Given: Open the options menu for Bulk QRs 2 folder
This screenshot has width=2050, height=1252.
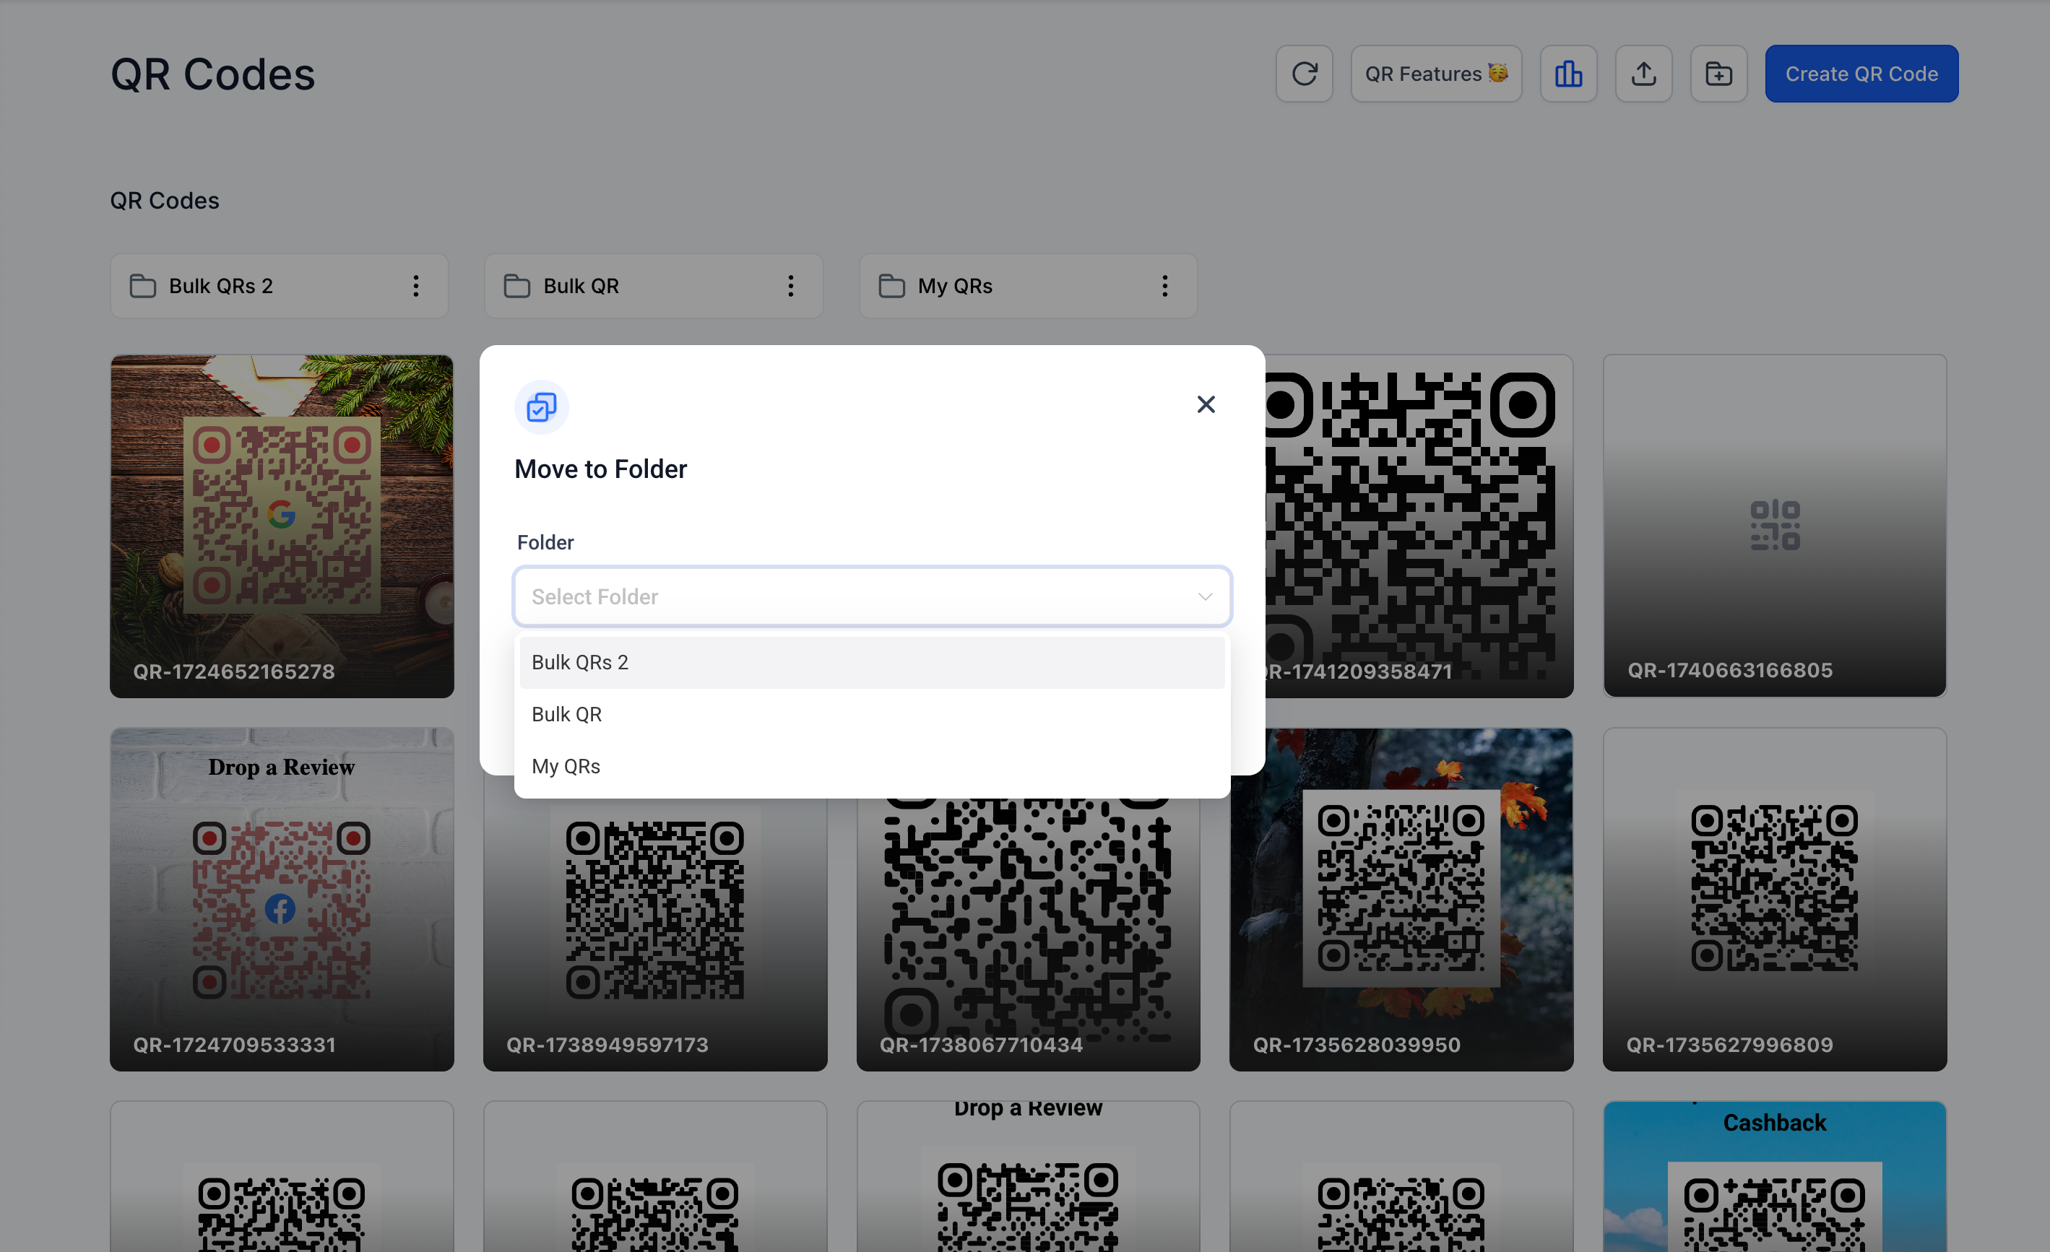Looking at the screenshot, I should tap(416, 286).
